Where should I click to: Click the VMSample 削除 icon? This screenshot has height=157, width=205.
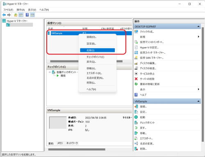[136, 149]
